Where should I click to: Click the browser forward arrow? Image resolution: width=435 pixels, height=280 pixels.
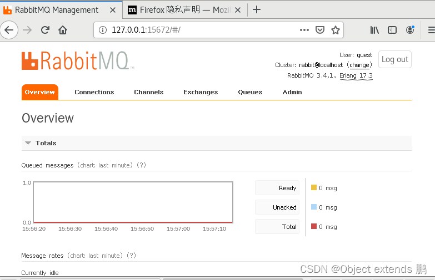(x=27, y=30)
